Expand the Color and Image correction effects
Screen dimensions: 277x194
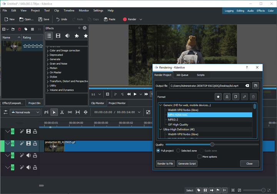pyautogui.click(x=48, y=50)
